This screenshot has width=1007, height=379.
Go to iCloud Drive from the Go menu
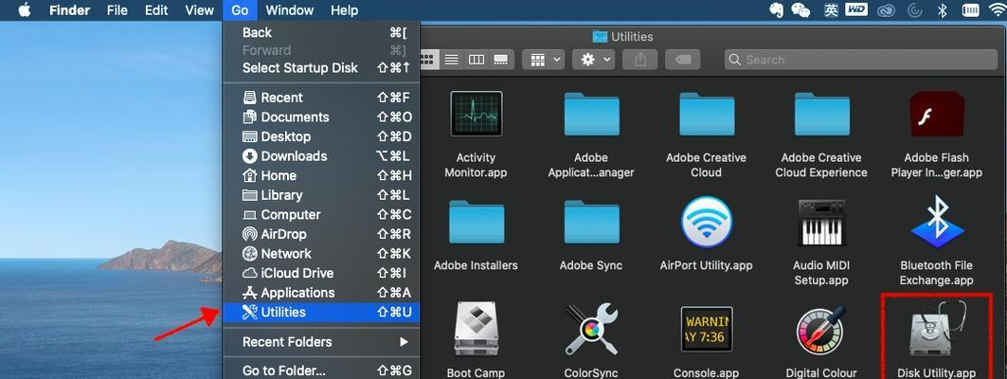321,273
